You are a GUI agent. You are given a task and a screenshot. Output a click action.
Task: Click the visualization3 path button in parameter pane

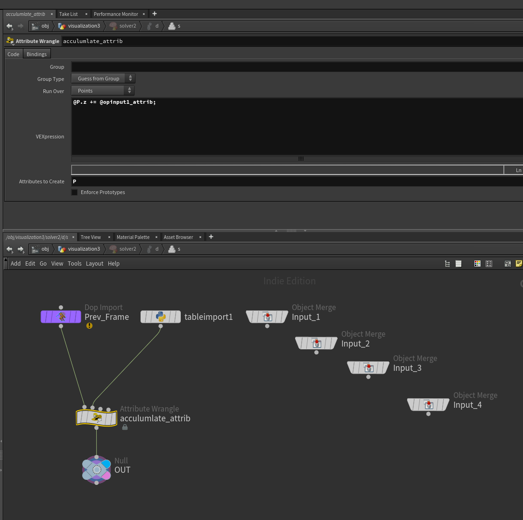[79, 26]
